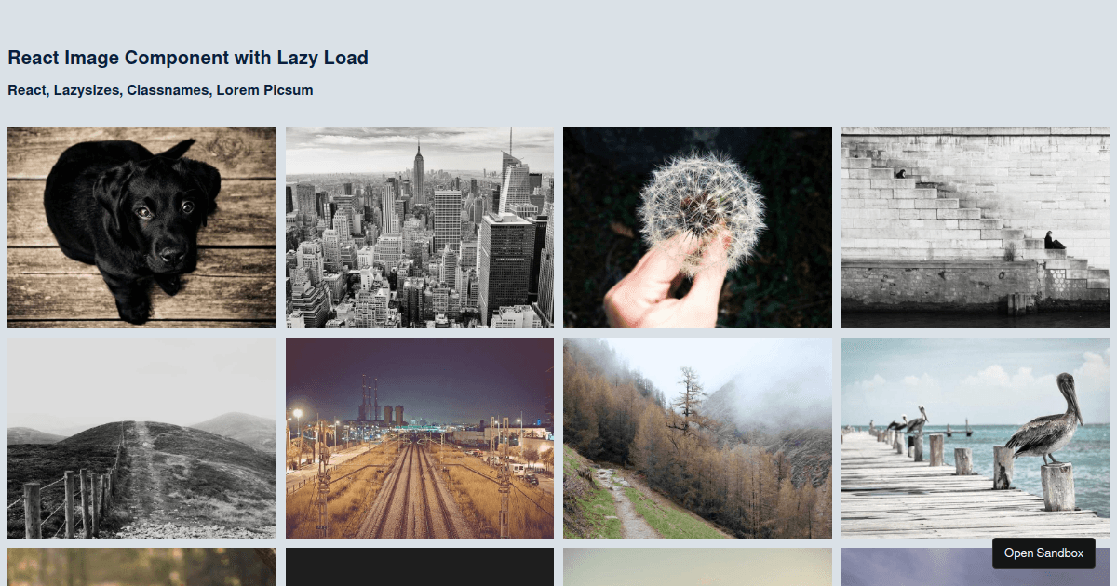Select the New York skyline photo

coord(420,227)
